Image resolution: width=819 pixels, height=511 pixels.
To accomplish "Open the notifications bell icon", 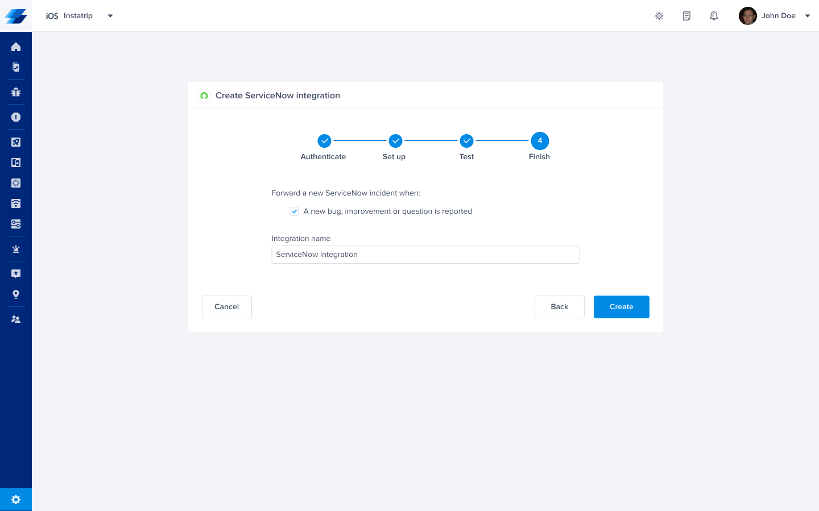I will click(714, 16).
